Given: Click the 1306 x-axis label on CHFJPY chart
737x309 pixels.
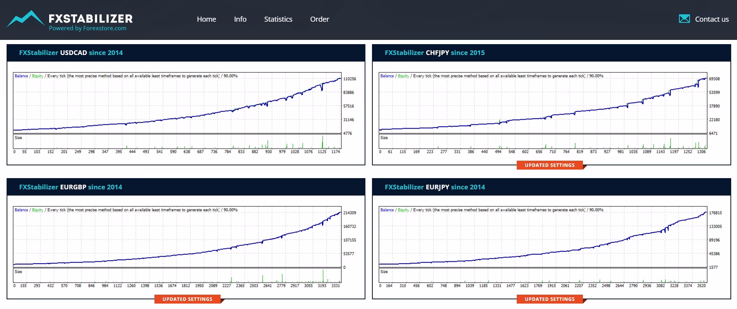Looking at the screenshot, I should (701, 152).
